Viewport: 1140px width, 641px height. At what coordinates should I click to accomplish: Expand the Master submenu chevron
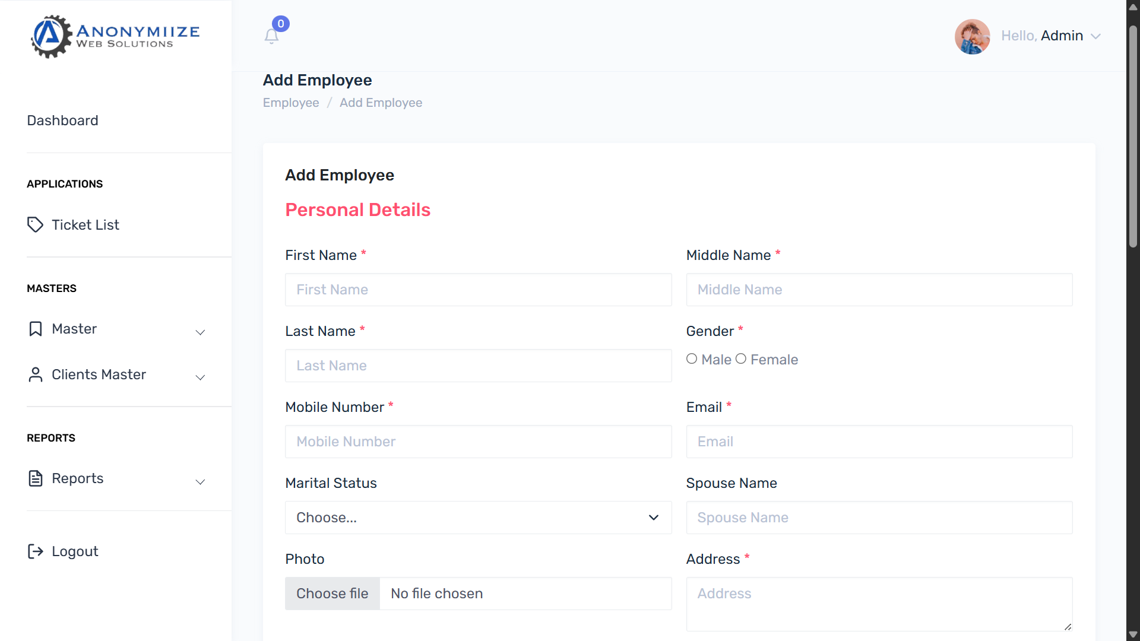[201, 332]
